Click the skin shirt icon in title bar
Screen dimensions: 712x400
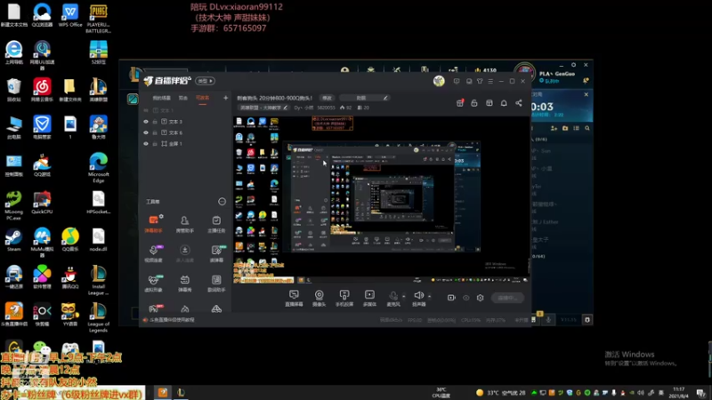pos(480,81)
